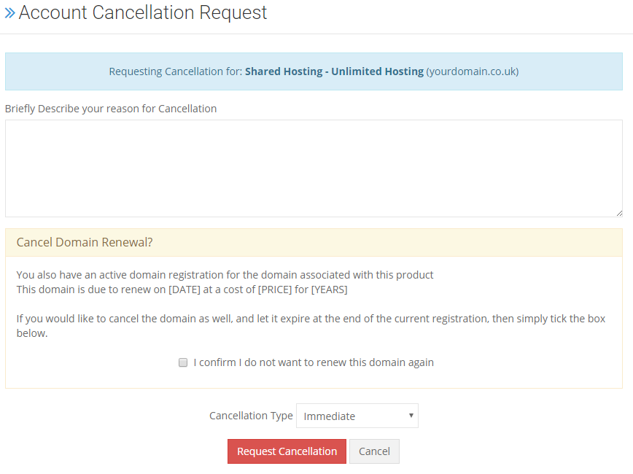Click the yourdomain.co.uk domain text

click(x=473, y=71)
